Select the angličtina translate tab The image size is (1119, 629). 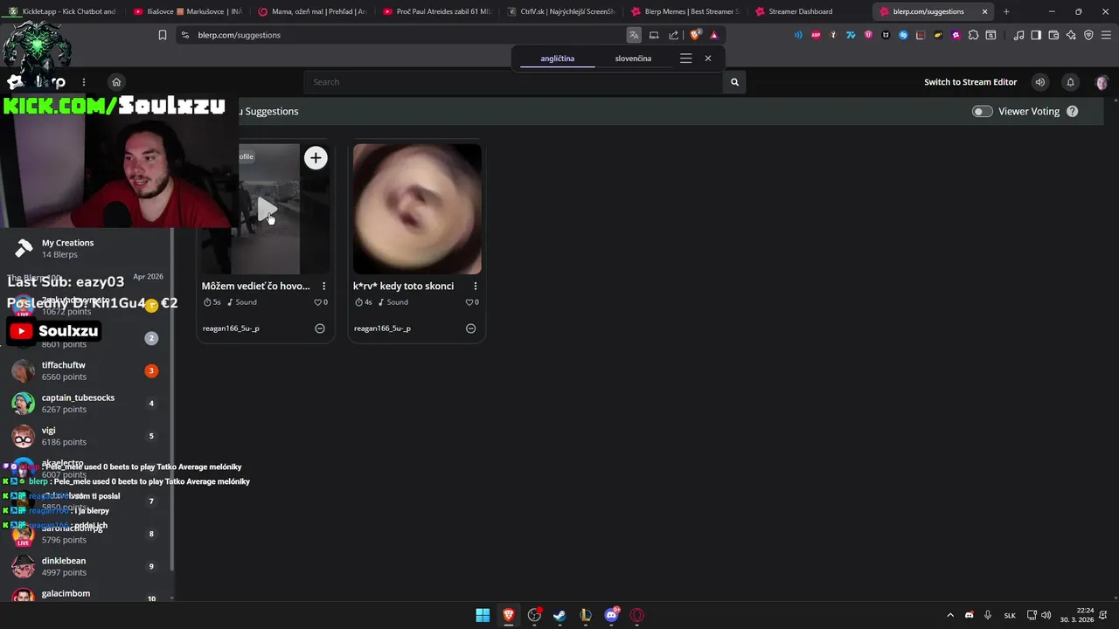tap(558, 59)
